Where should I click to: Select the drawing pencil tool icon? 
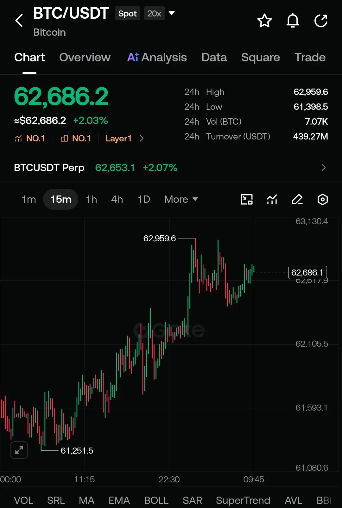click(297, 199)
